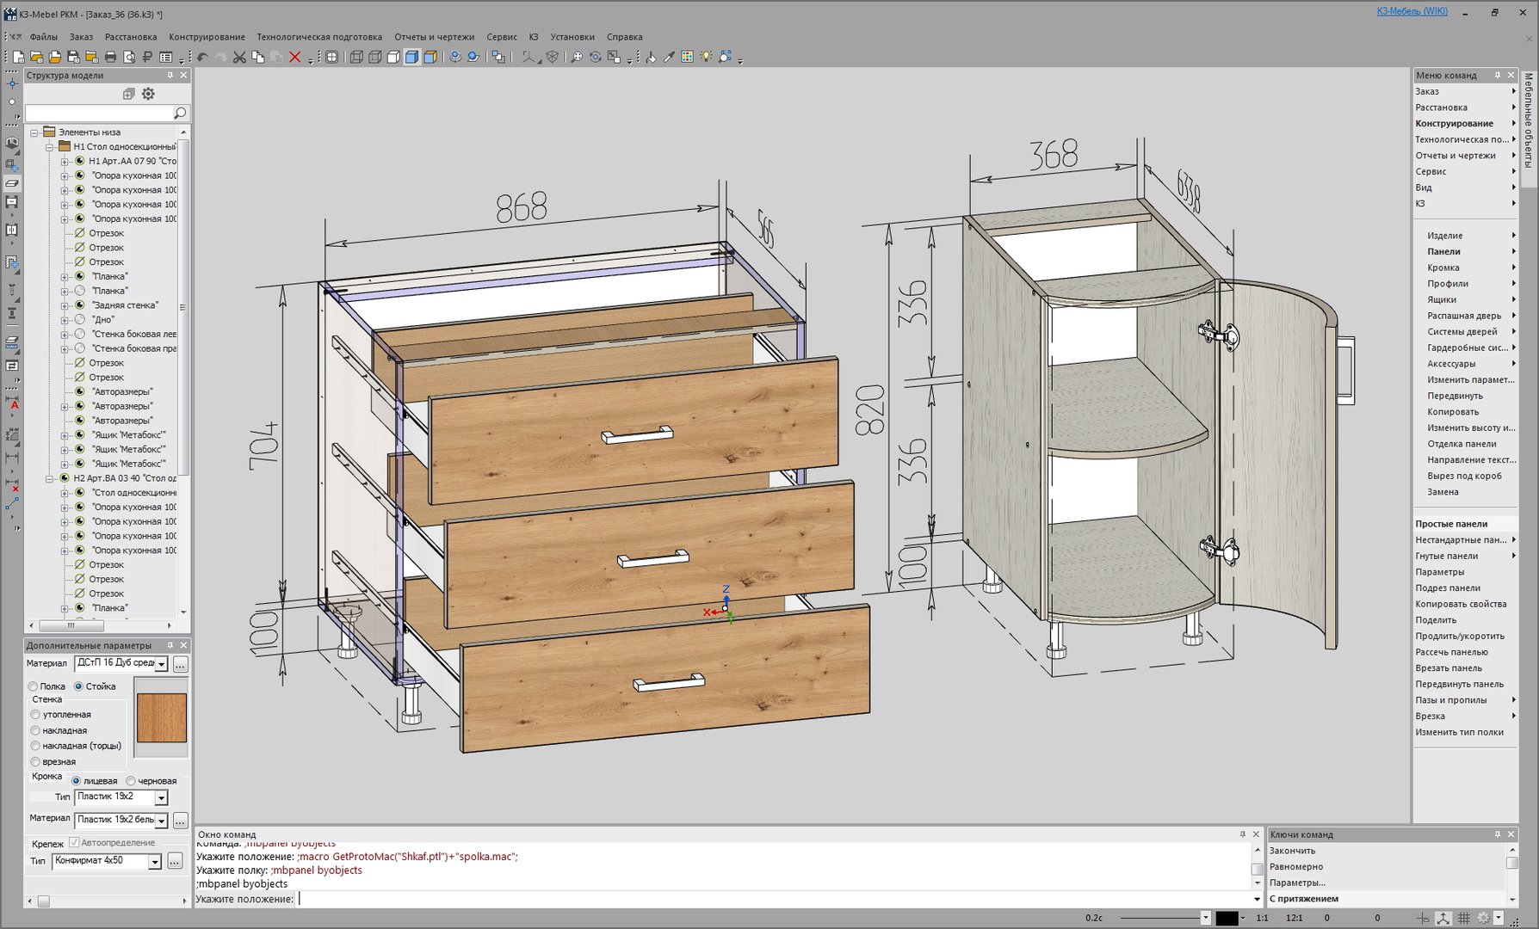Open the Расстановка menu

[x=131, y=37]
